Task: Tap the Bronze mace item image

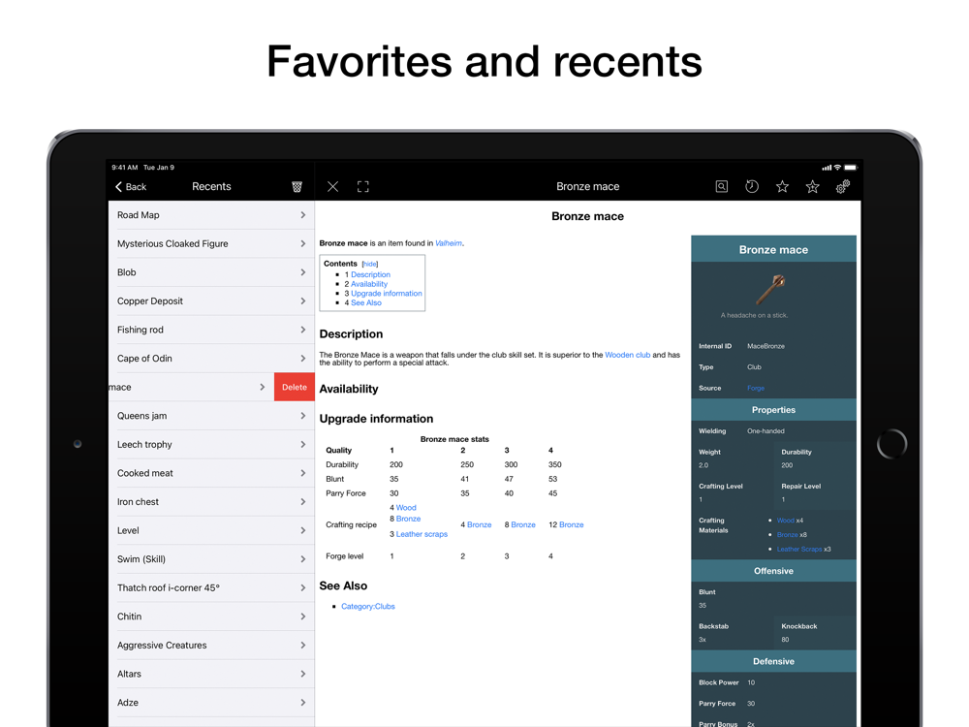Action: pyautogui.click(x=770, y=289)
